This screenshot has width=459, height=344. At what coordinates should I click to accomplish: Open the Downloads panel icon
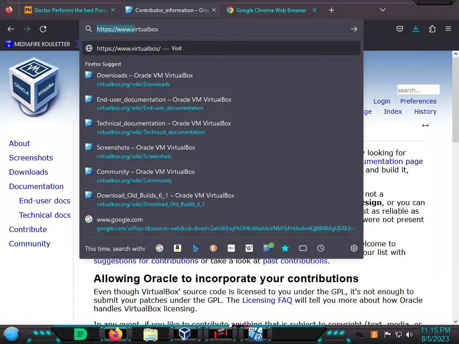coord(416,29)
